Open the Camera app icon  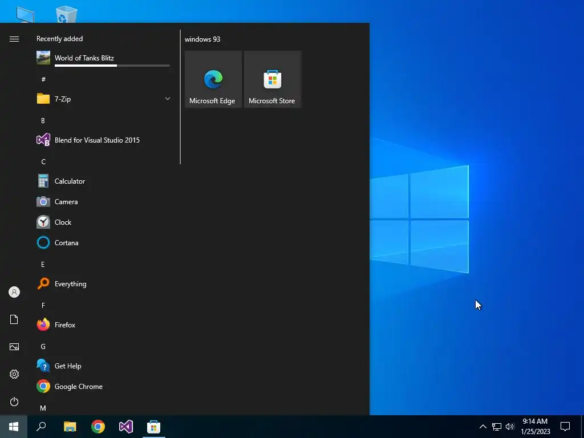point(43,201)
